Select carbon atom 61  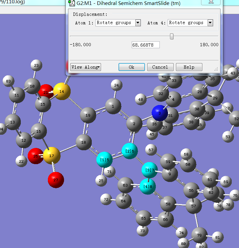210,180
